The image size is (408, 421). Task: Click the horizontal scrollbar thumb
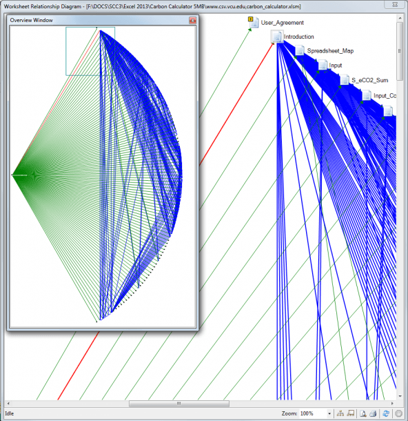coord(178,404)
